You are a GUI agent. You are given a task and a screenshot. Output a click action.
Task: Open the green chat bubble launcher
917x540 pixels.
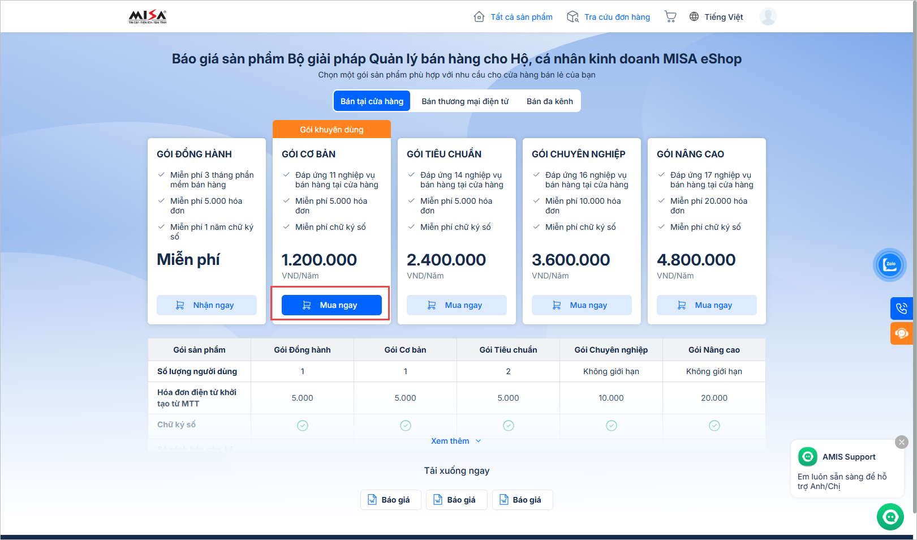click(x=890, y=517)
